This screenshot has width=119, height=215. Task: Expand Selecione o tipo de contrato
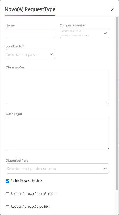pos(57,168)
